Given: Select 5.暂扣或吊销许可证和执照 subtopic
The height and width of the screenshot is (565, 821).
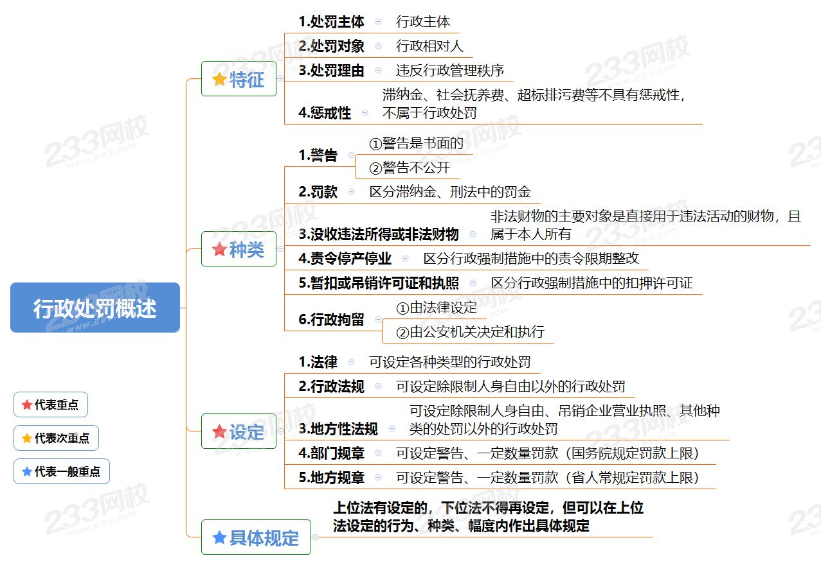Looking at the screenshot, I should point(379,282).
